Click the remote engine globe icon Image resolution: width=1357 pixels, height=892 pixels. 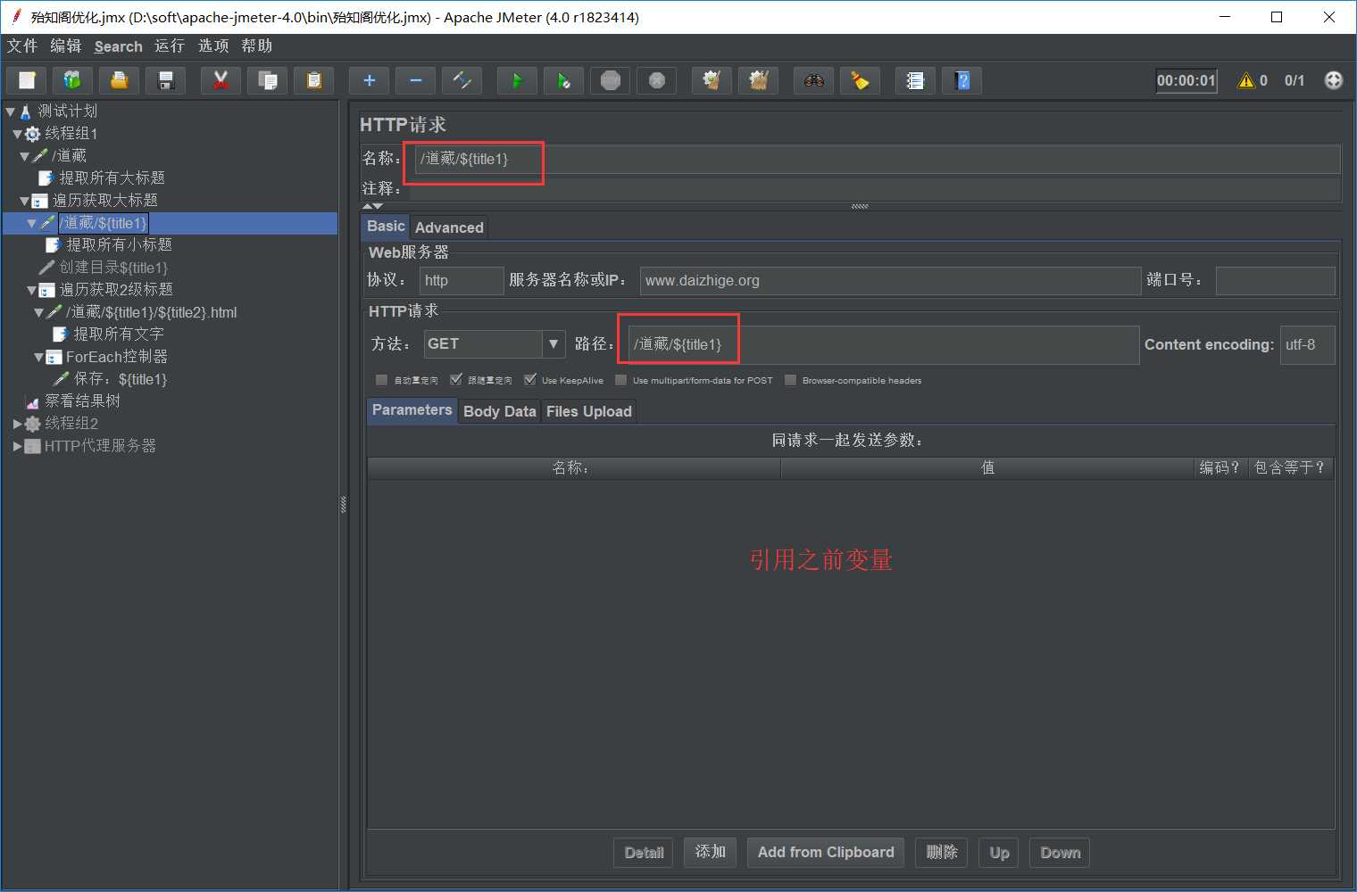click(x=1334, y=80)
